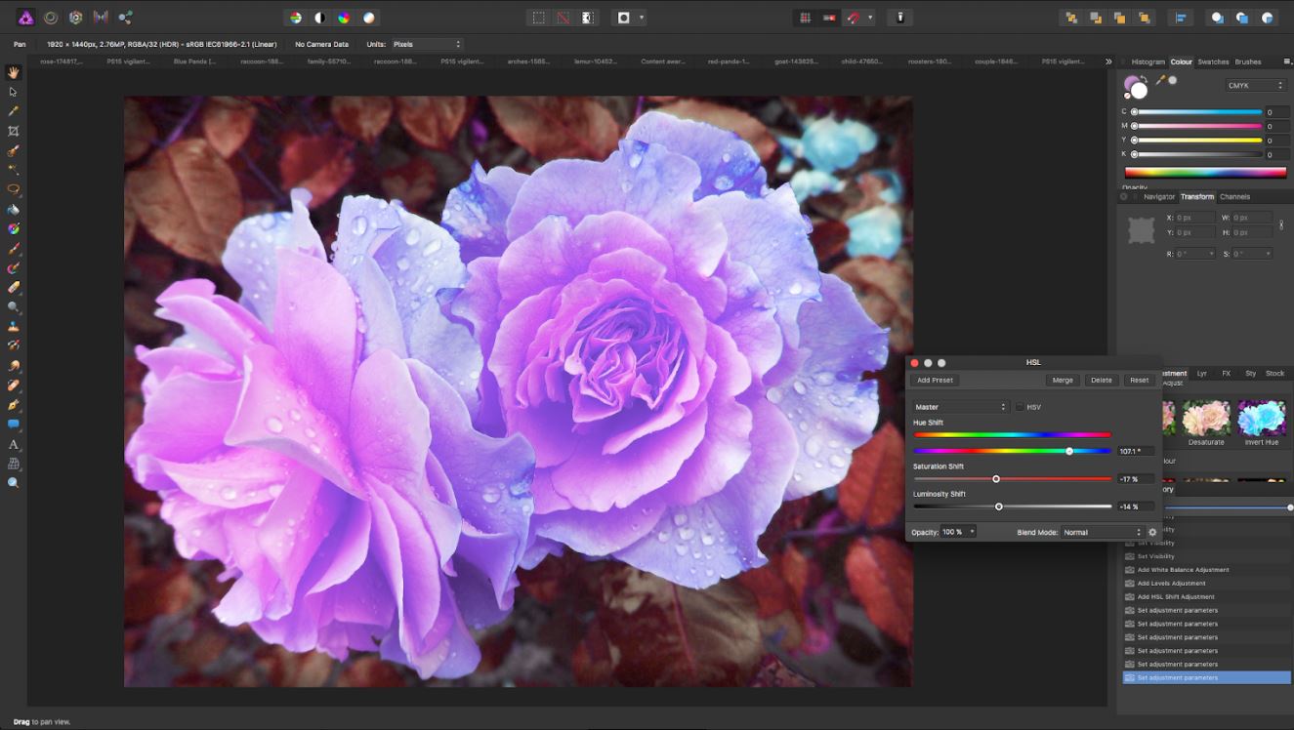Pick the colour picker eyedropper in Colour panel
The image size is (1294, 730).
click(1162, 81)
